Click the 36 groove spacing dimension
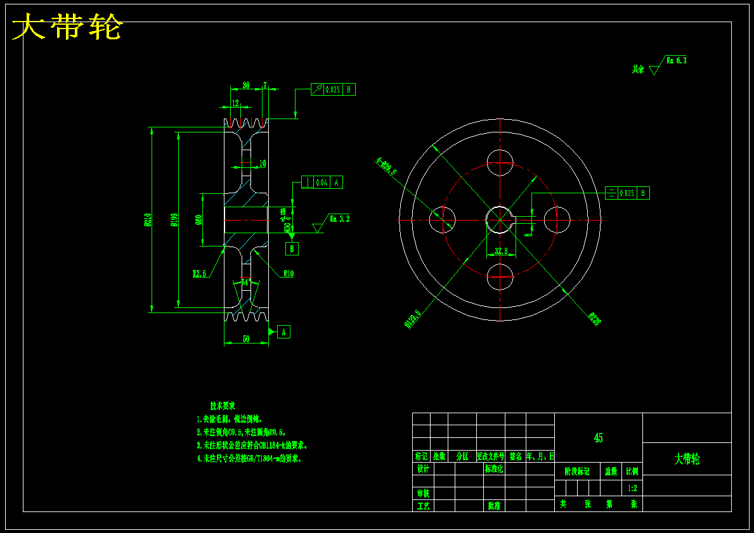 coord(245,86)
